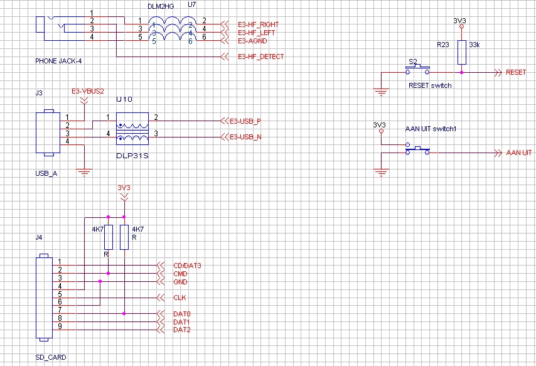Screen dimensions: 536x366
Task: Click the 3V3 power symbol above R23
Action: pos(461,25)
